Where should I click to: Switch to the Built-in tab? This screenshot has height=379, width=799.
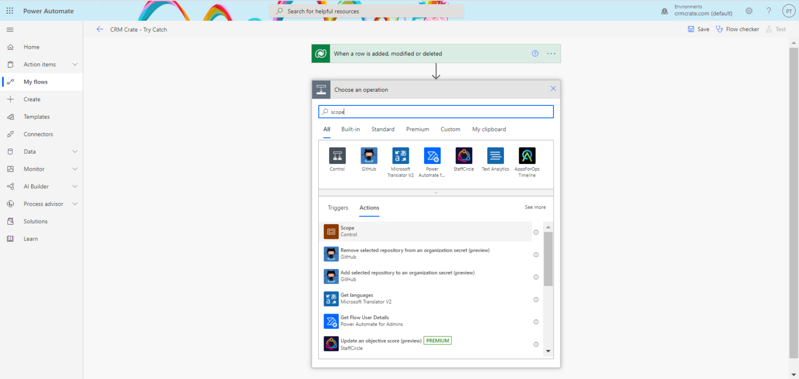click(x=350, y=129)
